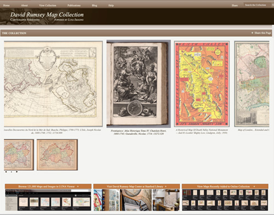Open the Home menu item
Image resolution: width=274 pixels, height=215 pixels.
coord(6,5)
